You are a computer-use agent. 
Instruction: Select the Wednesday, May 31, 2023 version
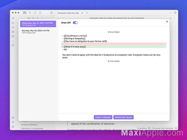tap(38, 24)
